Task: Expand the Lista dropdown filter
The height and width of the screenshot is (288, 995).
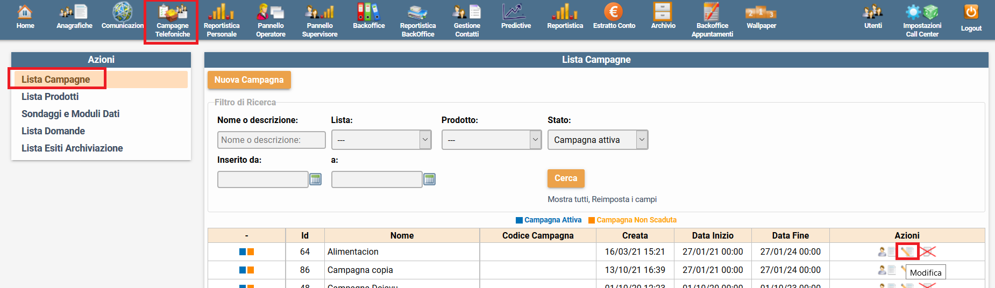Action: 381,140
